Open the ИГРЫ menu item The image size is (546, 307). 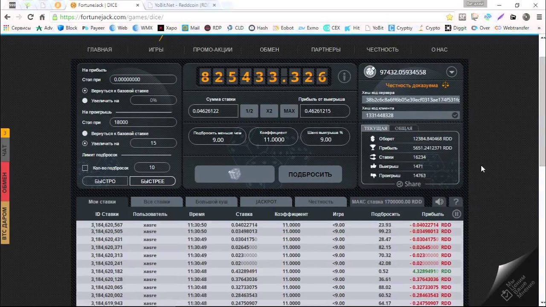click(156, 49)
